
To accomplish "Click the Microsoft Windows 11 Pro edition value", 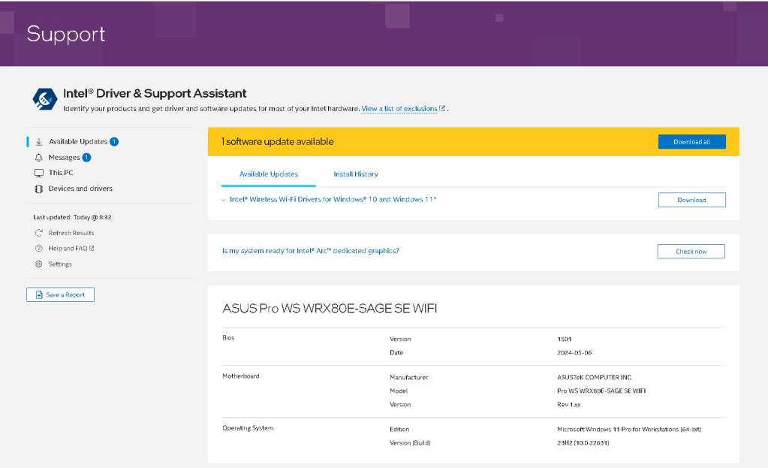I will [629, 429].
